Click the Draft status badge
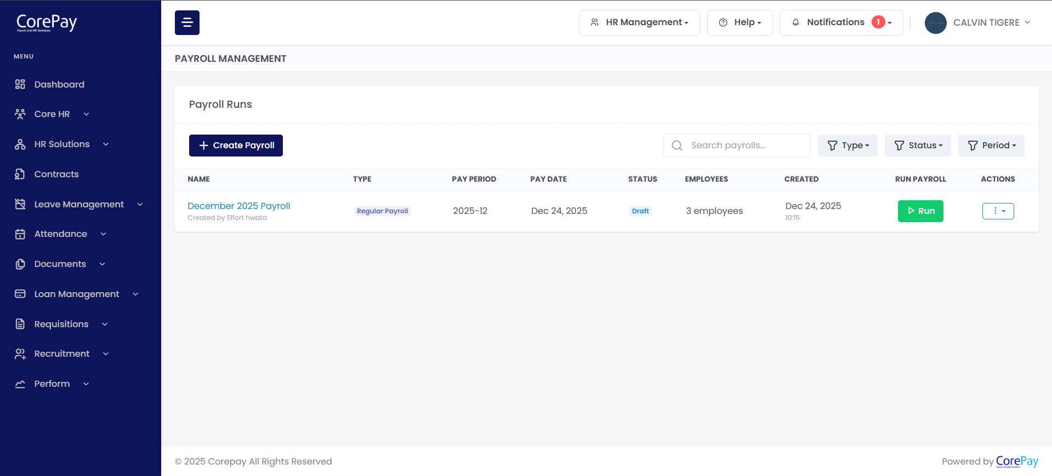The height and width of the screenshot is (476, 1052). pos(640,211)
